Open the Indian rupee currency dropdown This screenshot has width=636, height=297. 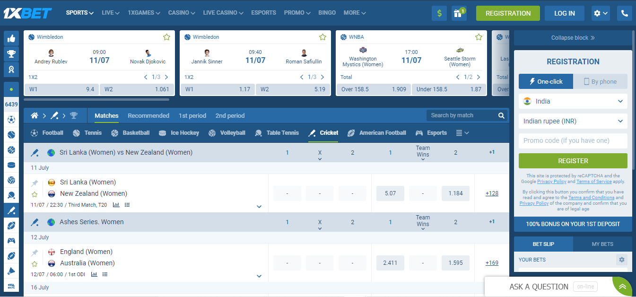573,121
